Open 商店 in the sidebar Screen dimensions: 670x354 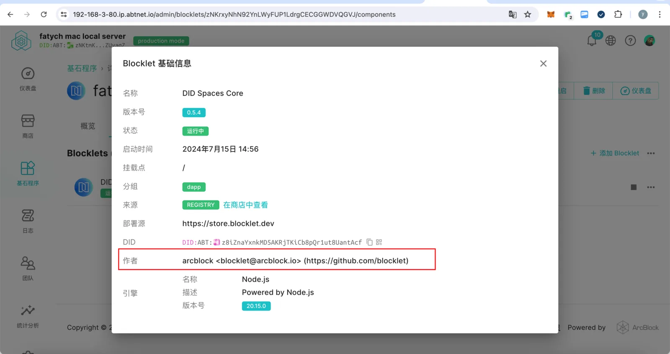(x=28, y=126)
